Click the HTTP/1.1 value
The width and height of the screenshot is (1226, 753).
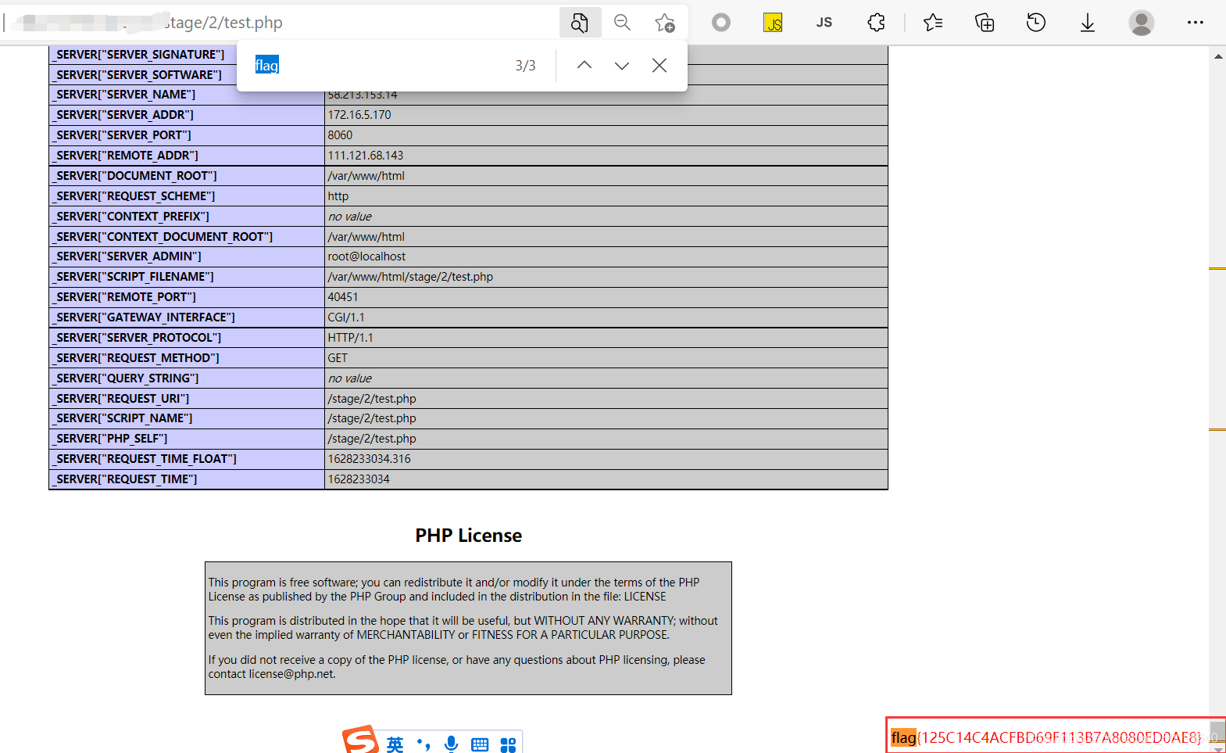[350, 338]
